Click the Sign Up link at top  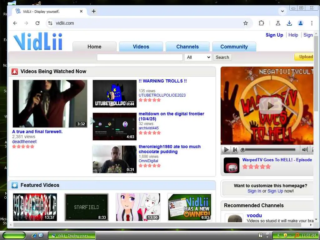point(274,35)
